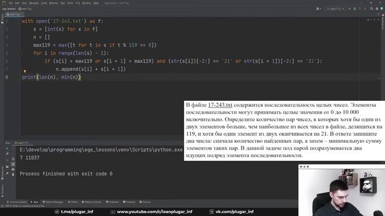Open run configuration dropdown task17
The width and height of the screenshot is (385, 216).
point(335,8)
